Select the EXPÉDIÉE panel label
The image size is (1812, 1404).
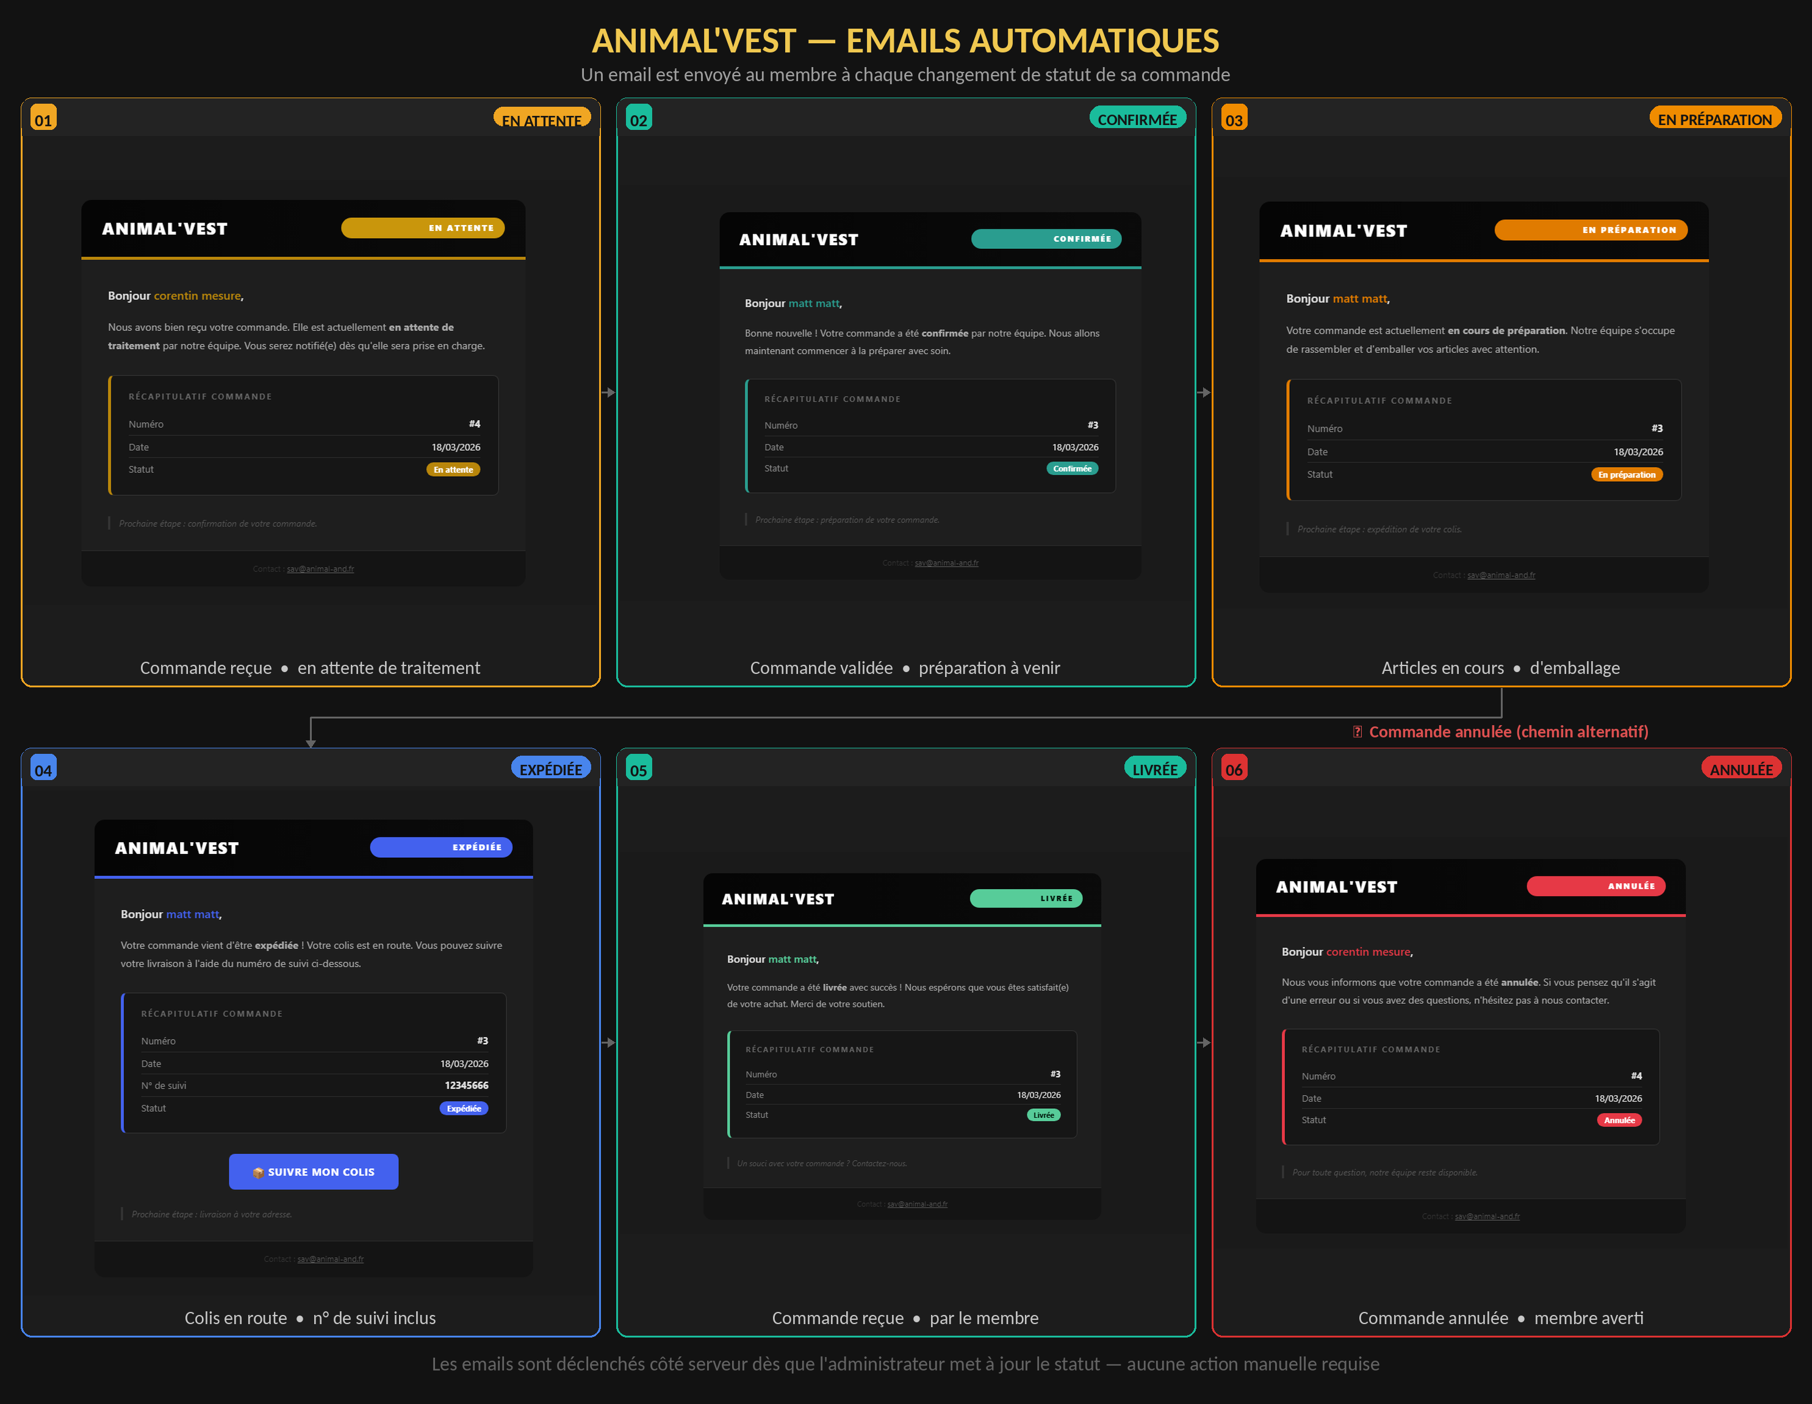551,768
